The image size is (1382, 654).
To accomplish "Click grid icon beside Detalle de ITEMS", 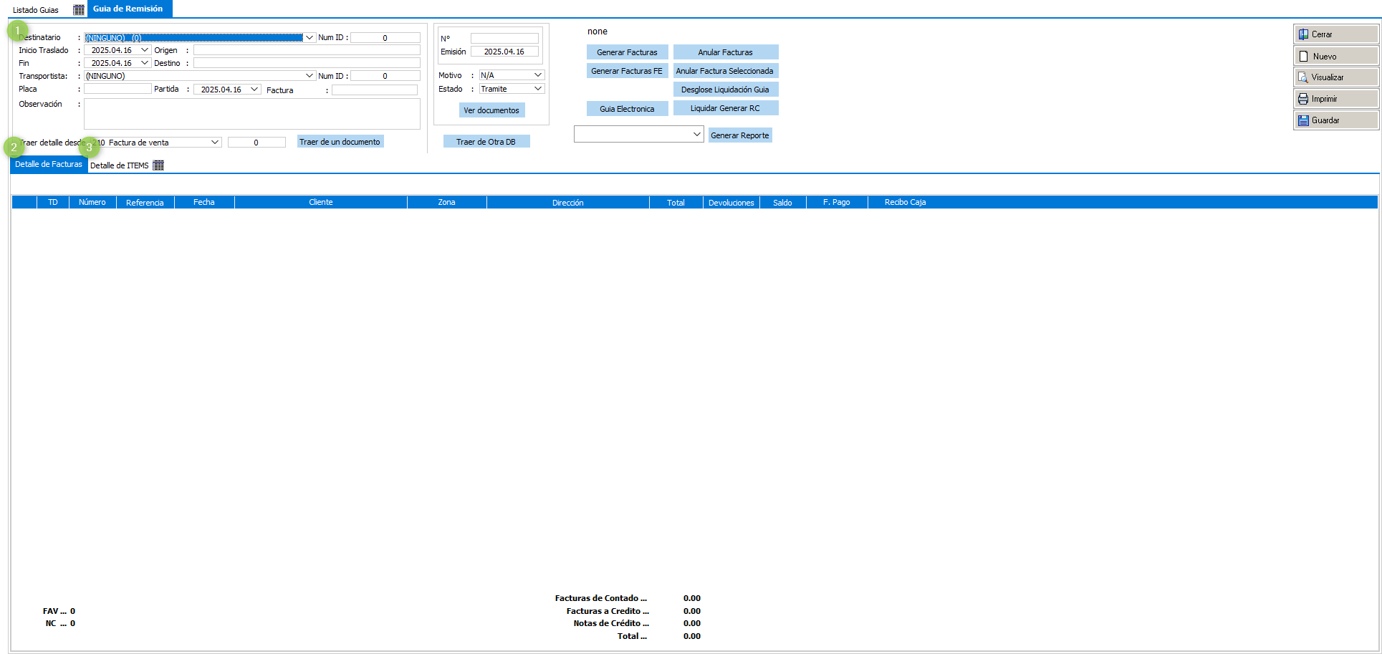I will coord(158,165).
